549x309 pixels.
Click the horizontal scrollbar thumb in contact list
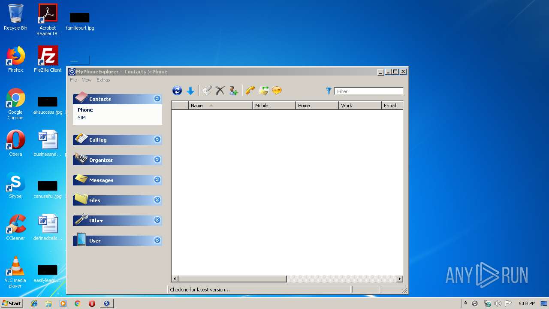pos(232,279)
